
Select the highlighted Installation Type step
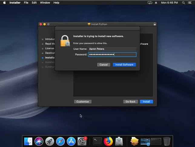tap(50, 58)
